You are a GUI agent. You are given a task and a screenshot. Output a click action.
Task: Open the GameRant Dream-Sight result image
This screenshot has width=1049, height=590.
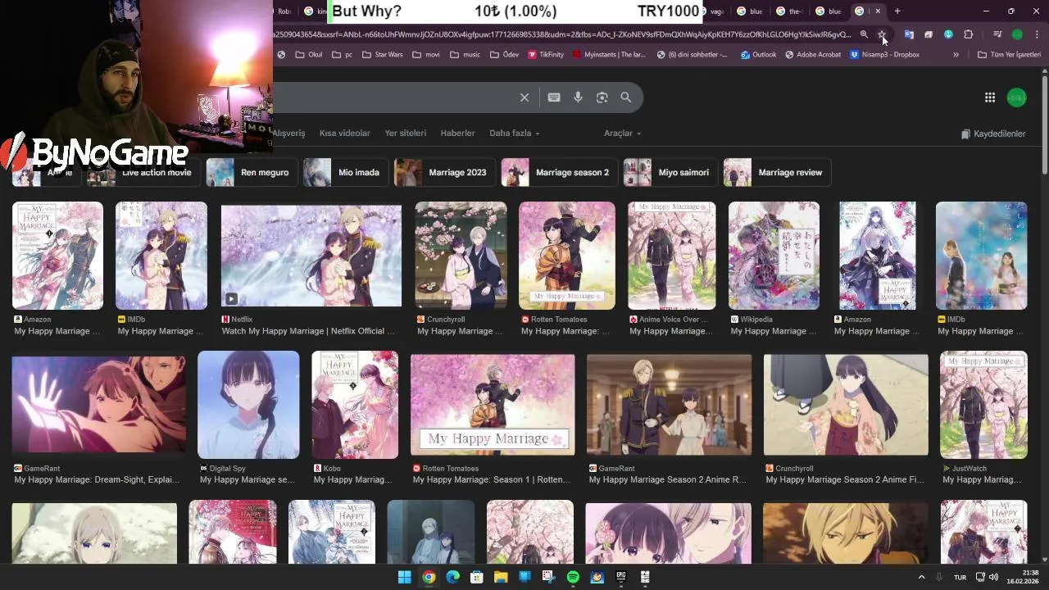pos(98,404)
